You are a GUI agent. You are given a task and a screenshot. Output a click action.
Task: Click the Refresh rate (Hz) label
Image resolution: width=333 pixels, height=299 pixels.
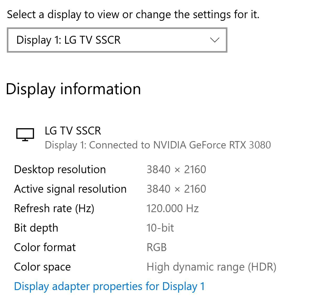[x=54, y=208]
